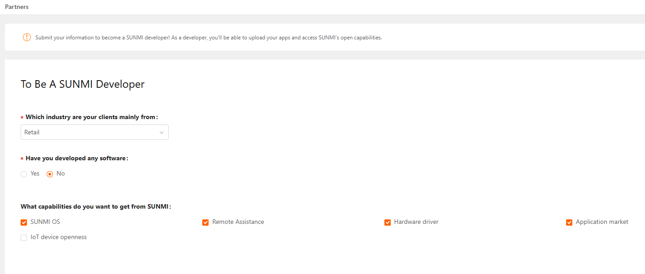645x274 pixels.
Task: Select the No radio button
Action: point(50,174)
